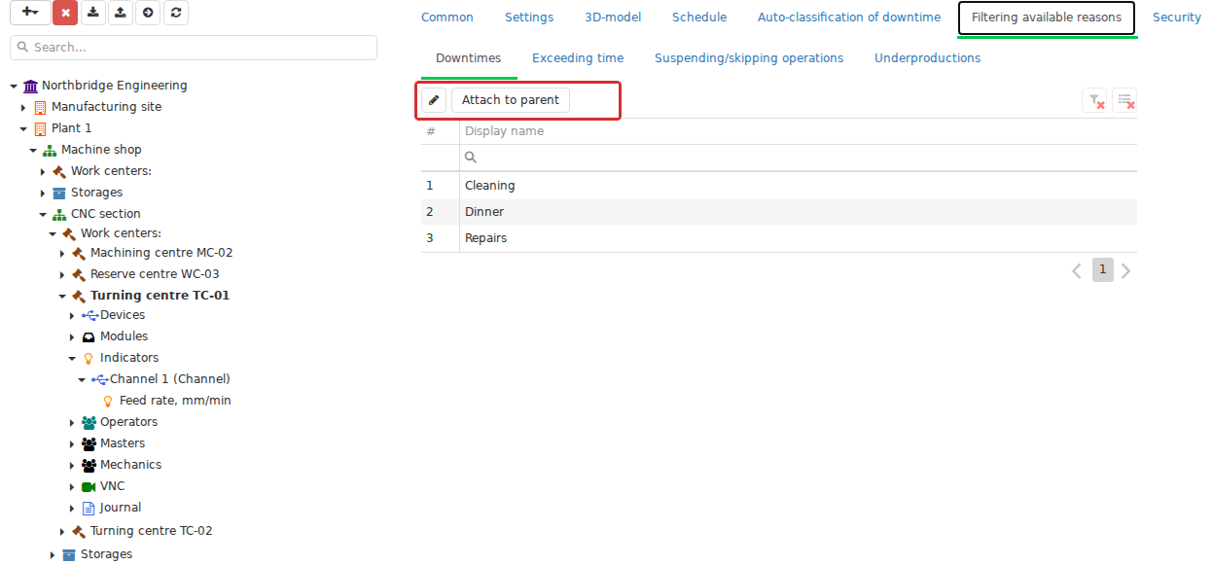Click the Plant 1 building icon
Image resolution: width=1212 pixels, height=565 pixels.
(x=40, y=128)
